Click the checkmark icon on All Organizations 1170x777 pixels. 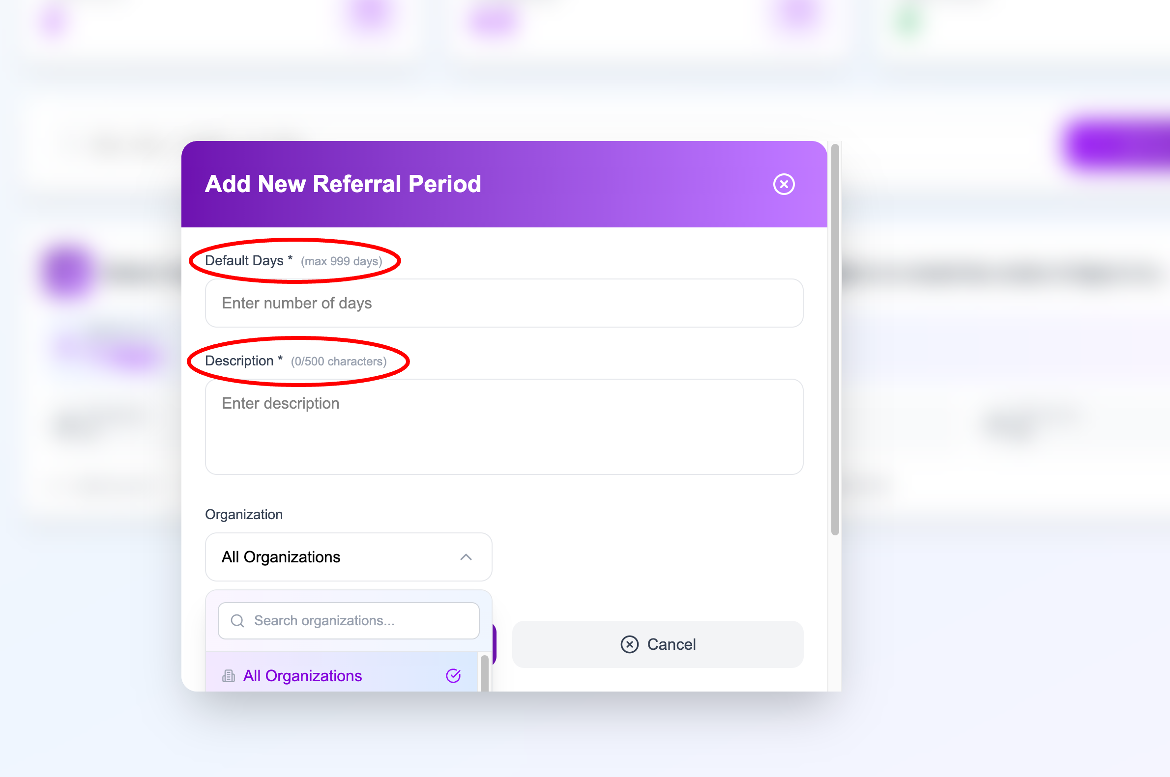click(453, 676)
